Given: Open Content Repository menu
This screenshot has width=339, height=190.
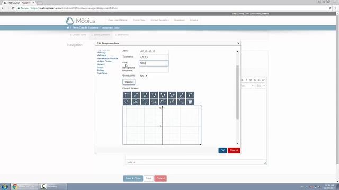Looking at the screenshot, I should 160,20.
